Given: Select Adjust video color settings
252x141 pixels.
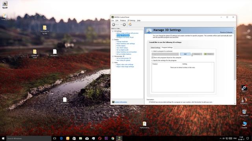Looking at the screenshot, I should click(x=125, y=64).
